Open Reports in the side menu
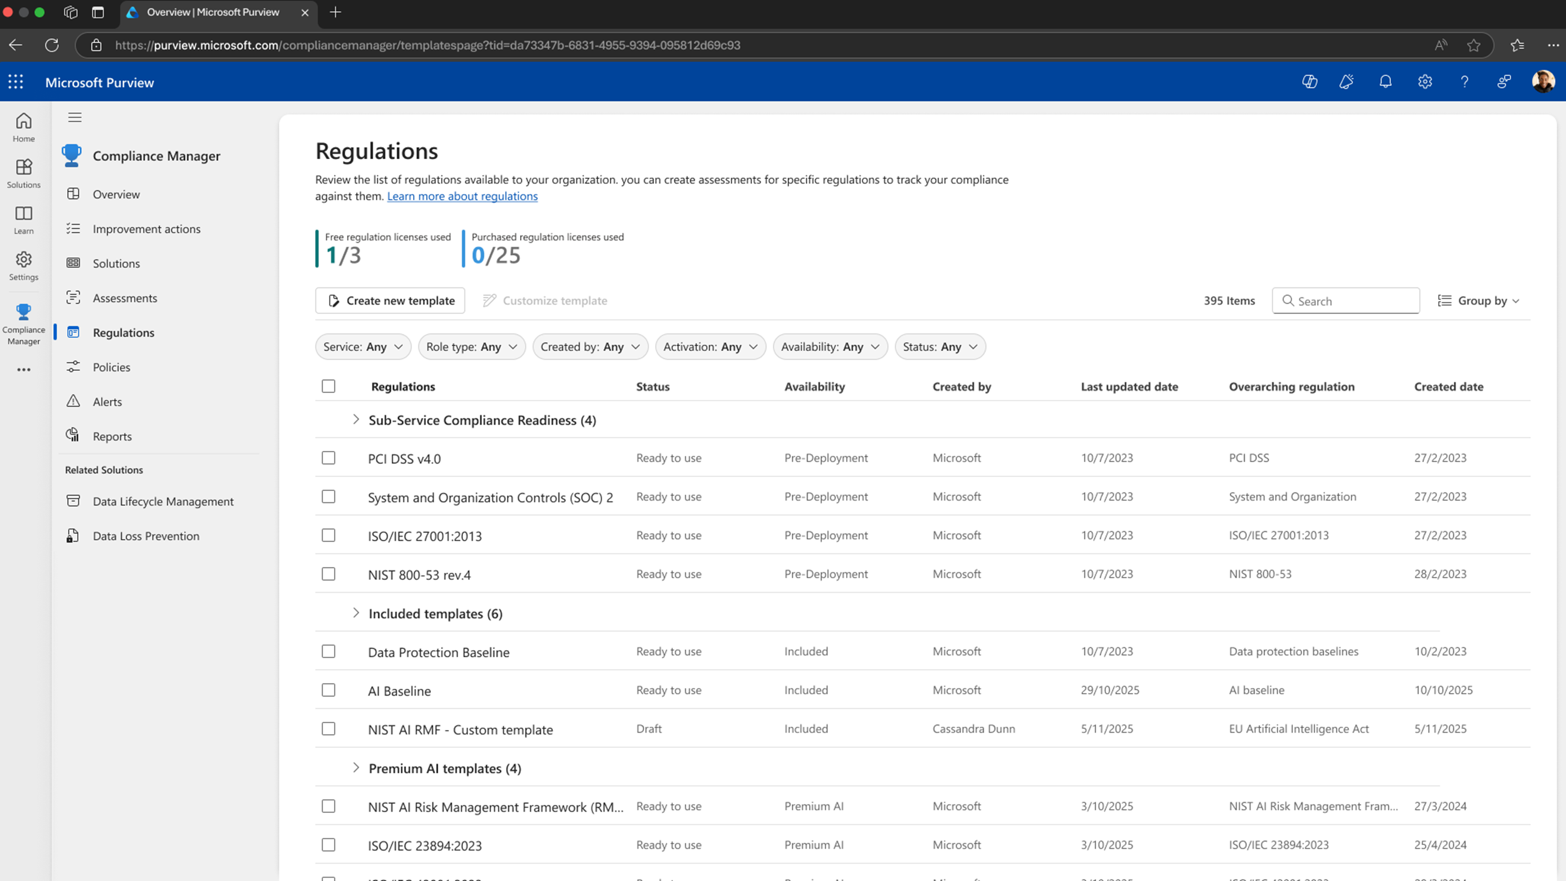The image size is (1566, 881). tap(112, 437)
